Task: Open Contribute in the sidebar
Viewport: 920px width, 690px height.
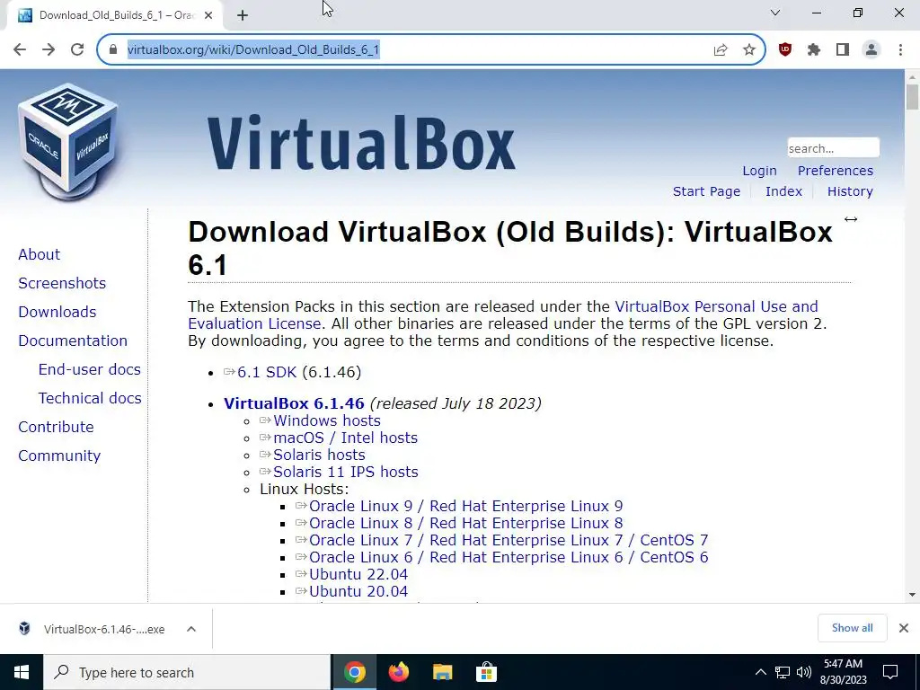Action: coord(56,427)
